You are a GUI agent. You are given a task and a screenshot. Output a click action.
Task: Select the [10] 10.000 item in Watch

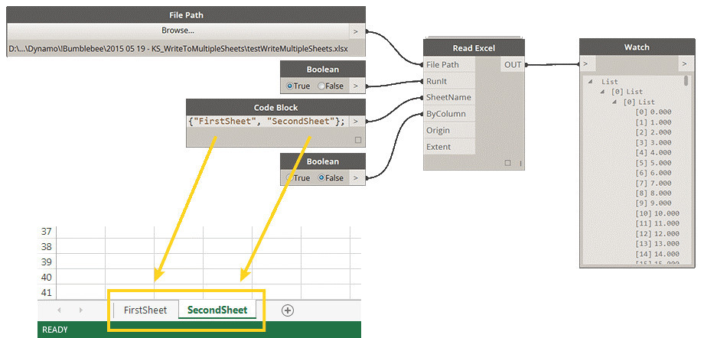657,213
